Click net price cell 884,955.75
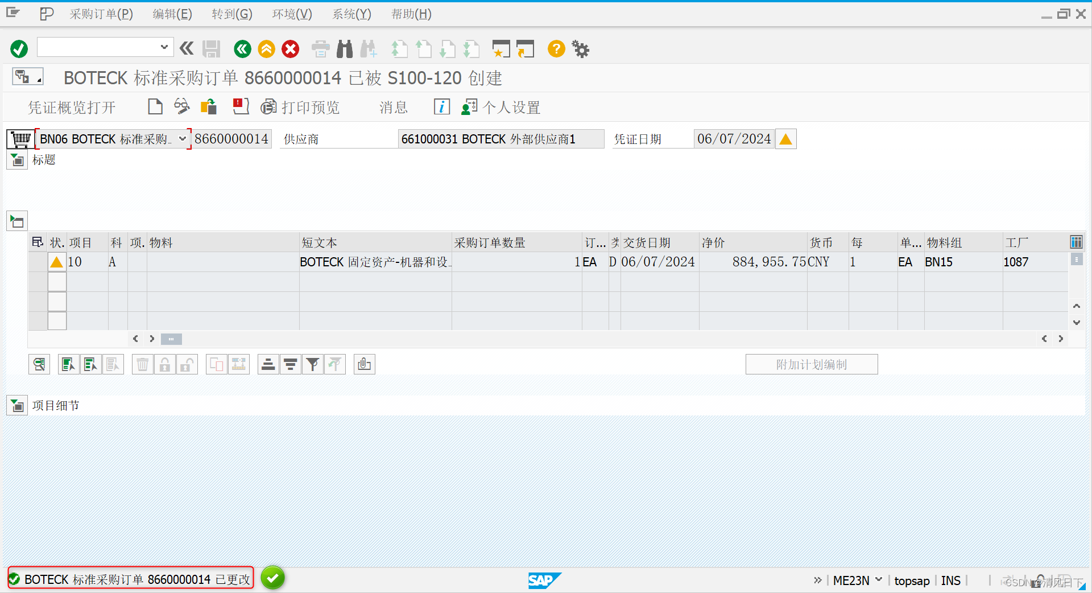This screenshot has height=593, width=1092. [753, 262]
